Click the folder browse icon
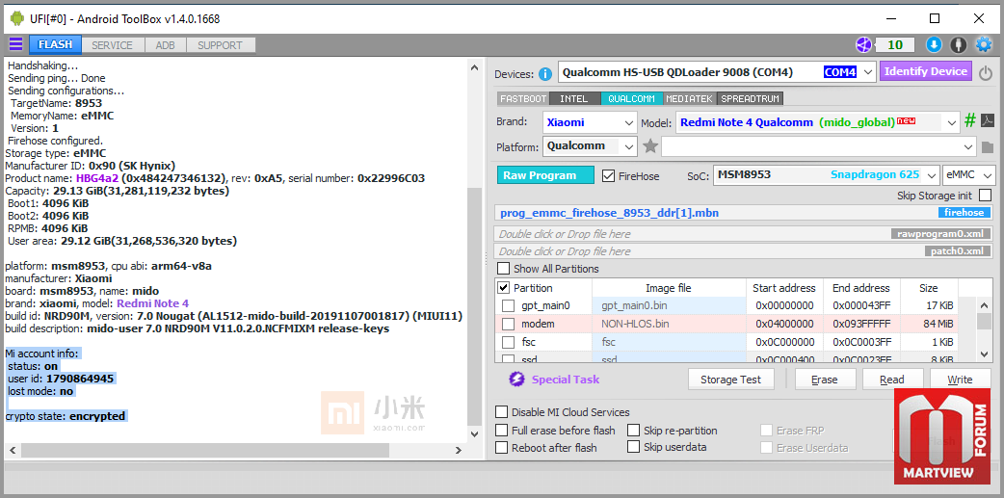Viewport: 1004px width, 498px height. tap(988, 147)
